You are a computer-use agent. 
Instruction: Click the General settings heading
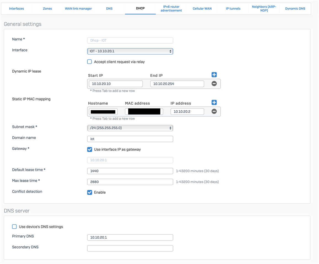click(23, 24)
